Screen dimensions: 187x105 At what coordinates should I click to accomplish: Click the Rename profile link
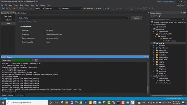pos(29,21)
